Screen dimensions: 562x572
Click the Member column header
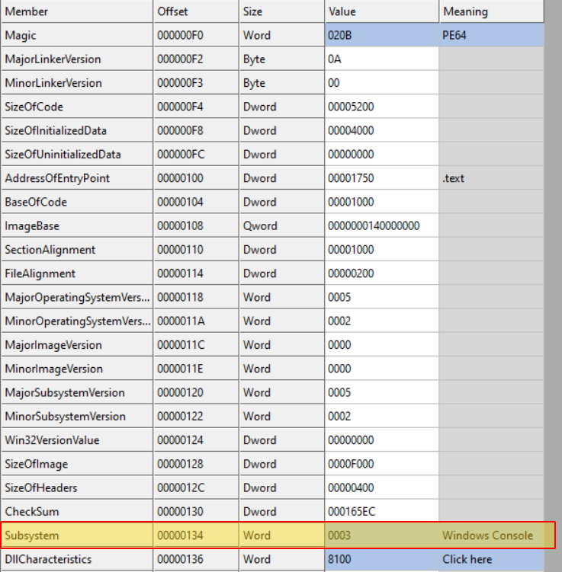76,11
